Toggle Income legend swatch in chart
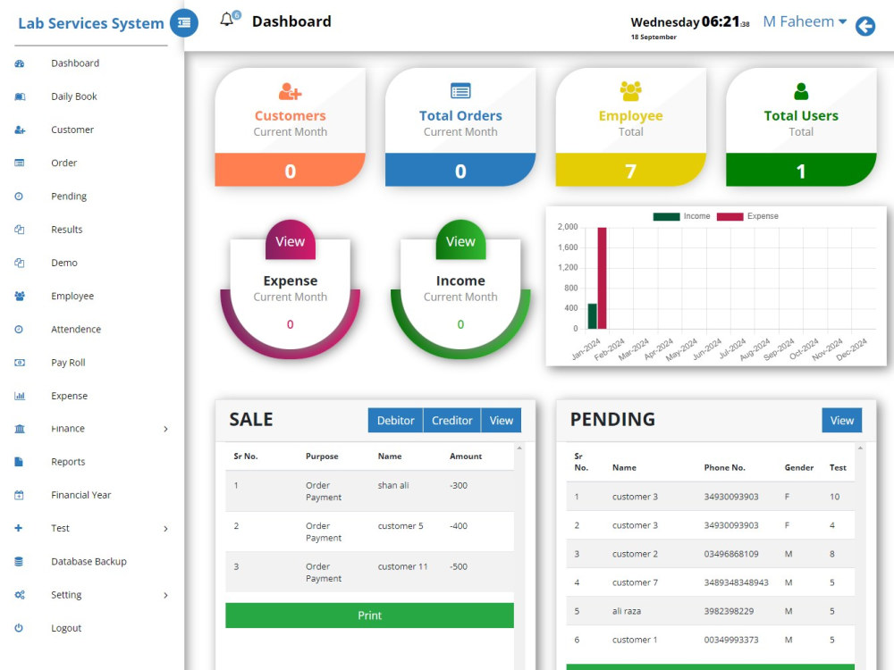The height and width of the screenshot is (670, 894). click(667, 216)
